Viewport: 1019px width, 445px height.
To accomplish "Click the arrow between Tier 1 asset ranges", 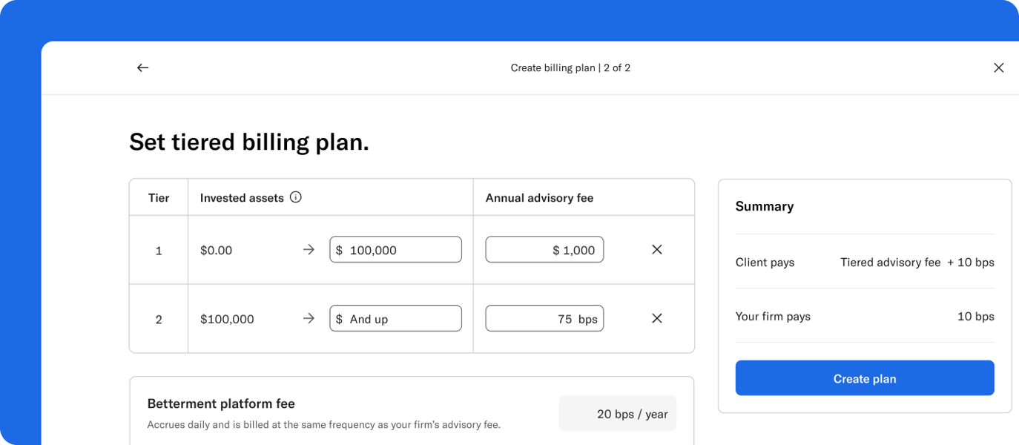I will [308, 249].
